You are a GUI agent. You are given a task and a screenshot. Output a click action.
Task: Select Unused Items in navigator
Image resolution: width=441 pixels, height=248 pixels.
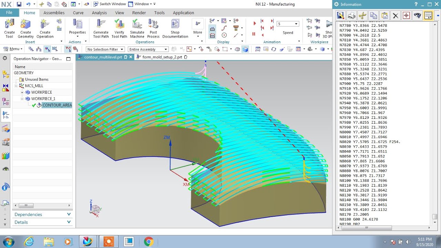click(37, 79)
